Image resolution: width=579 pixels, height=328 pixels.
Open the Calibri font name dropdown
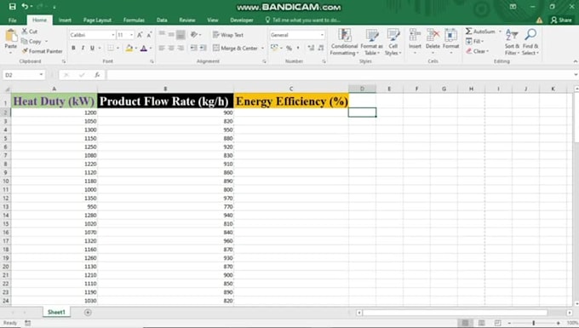(113, 35)
